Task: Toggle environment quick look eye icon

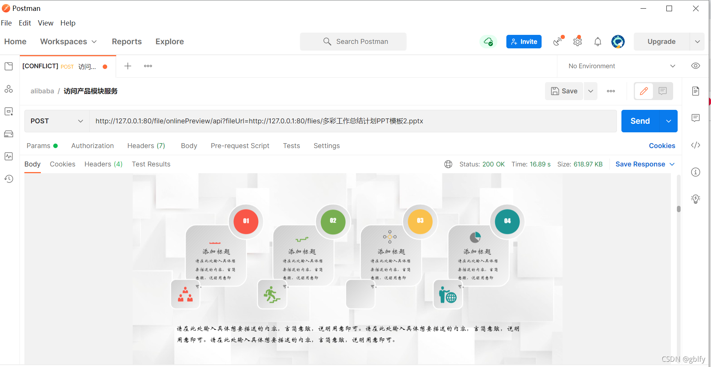Action: coord(695,66)
